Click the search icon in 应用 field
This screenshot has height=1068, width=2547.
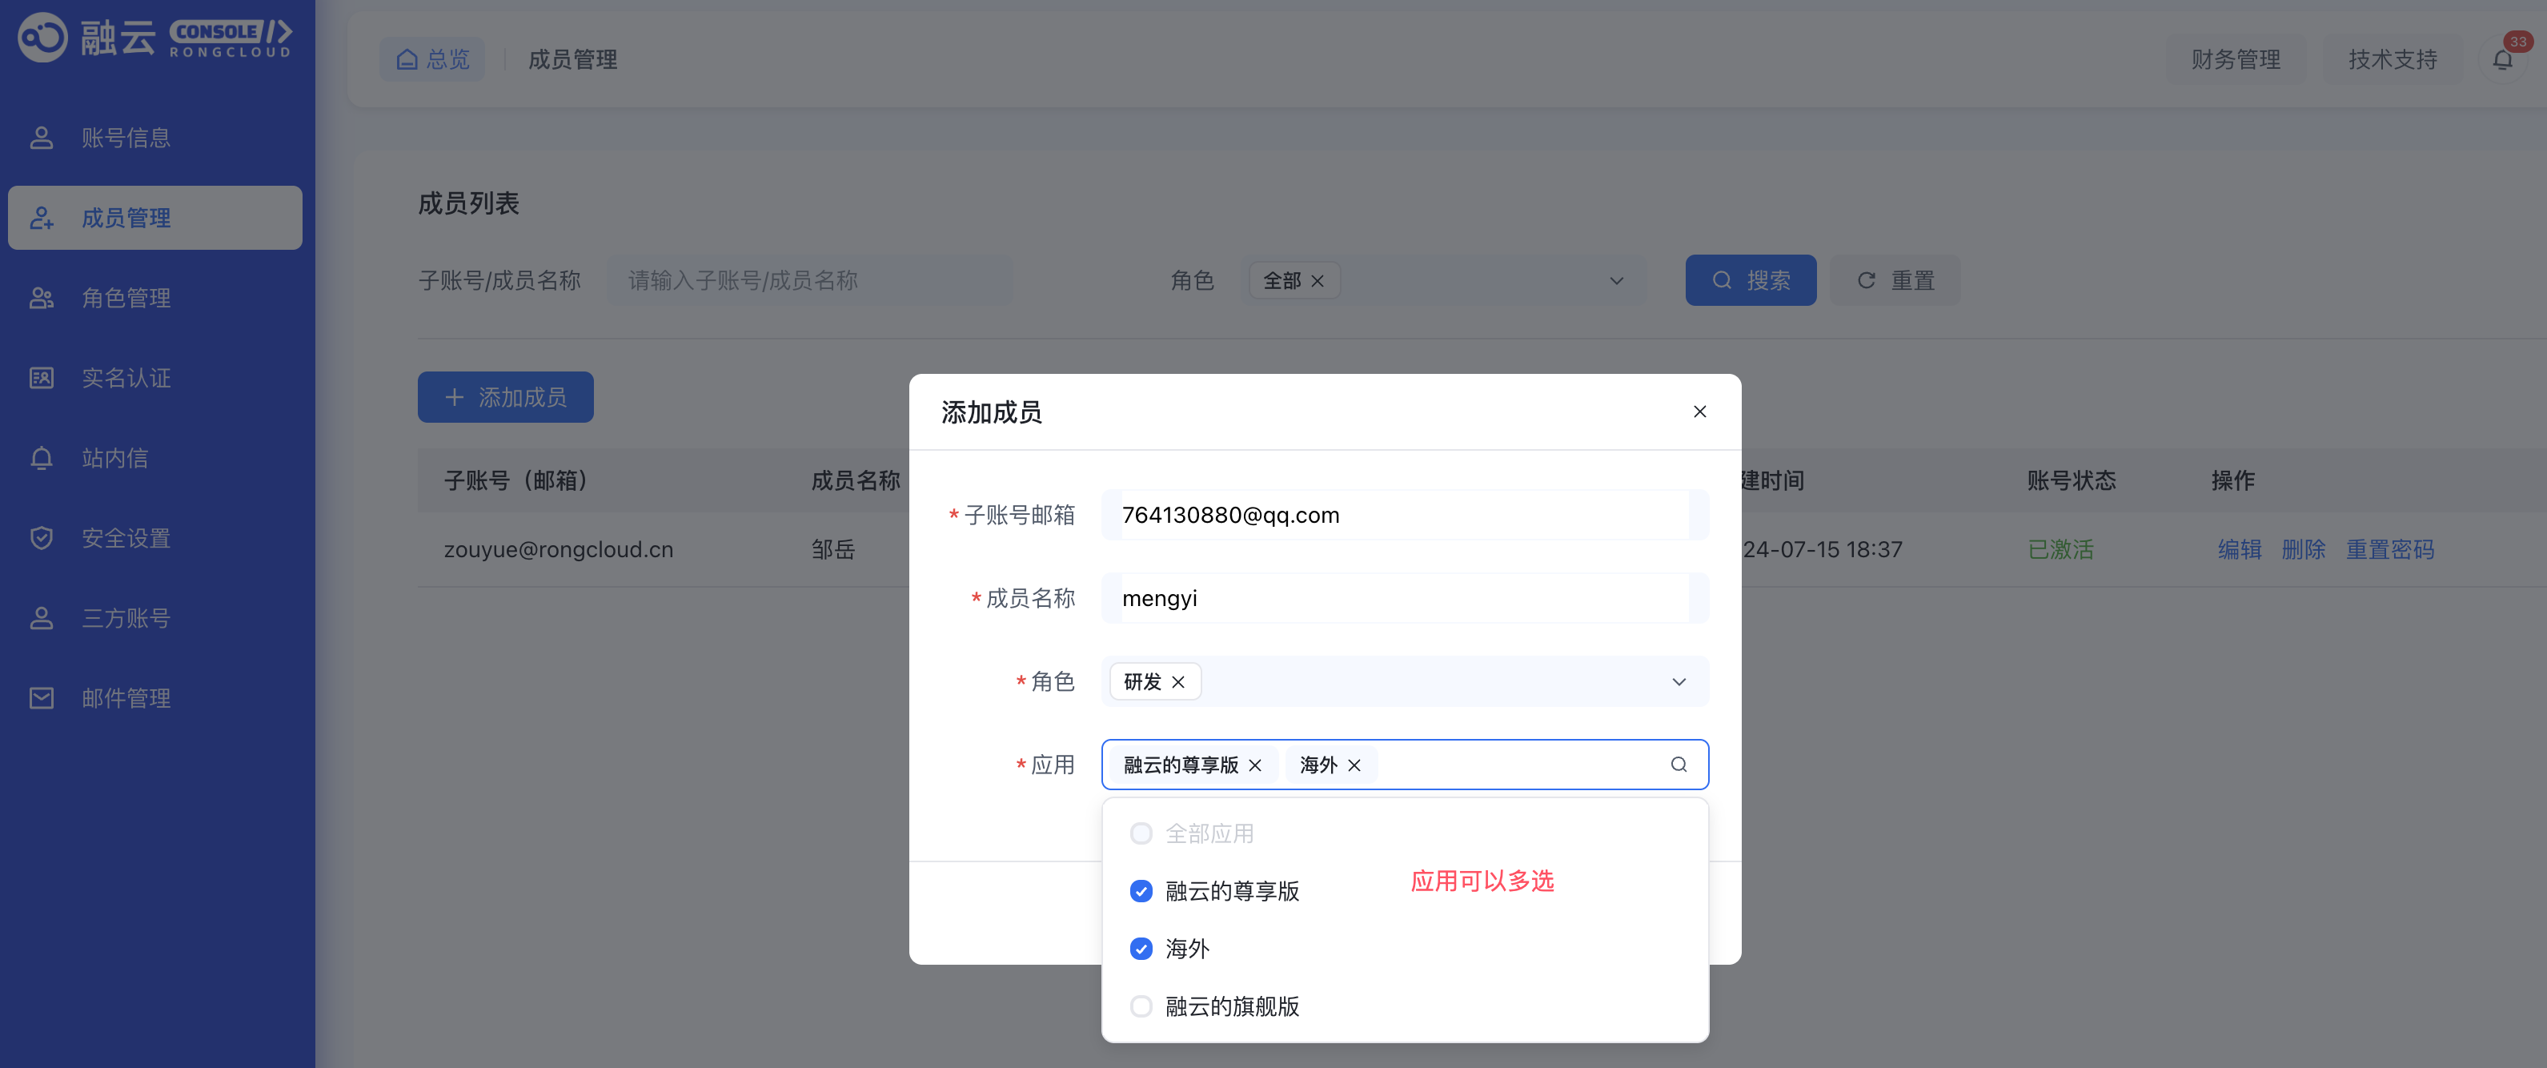tap(1678, 765)
